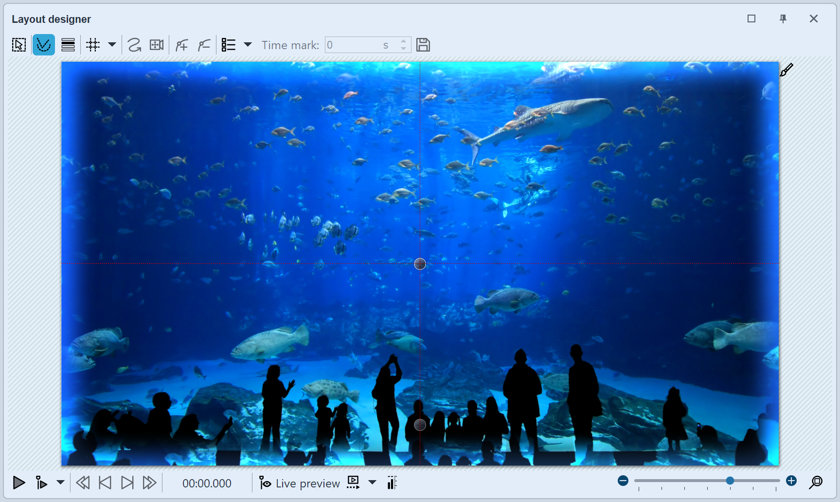Open the play-from options dropdown
Viewport: 840px width, 502px height.
tap(61, 483)
